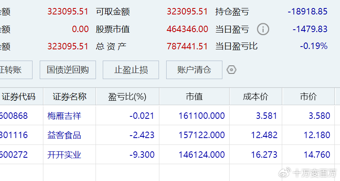Click the partially visible 转账 button
Screen dimensions: 340x181
coord(15,70)
